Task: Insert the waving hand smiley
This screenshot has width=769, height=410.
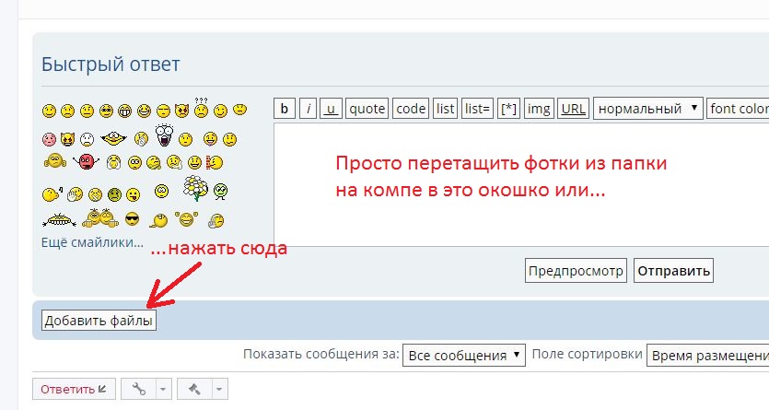Action: pos(75,194)
